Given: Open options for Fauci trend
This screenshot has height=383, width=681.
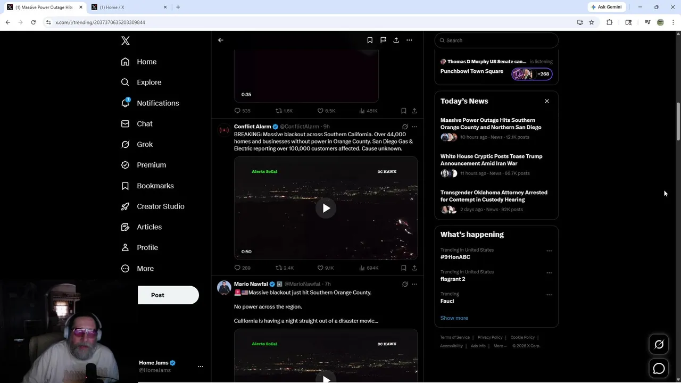Looking at the screenshot, I should (x=549, y=295).
